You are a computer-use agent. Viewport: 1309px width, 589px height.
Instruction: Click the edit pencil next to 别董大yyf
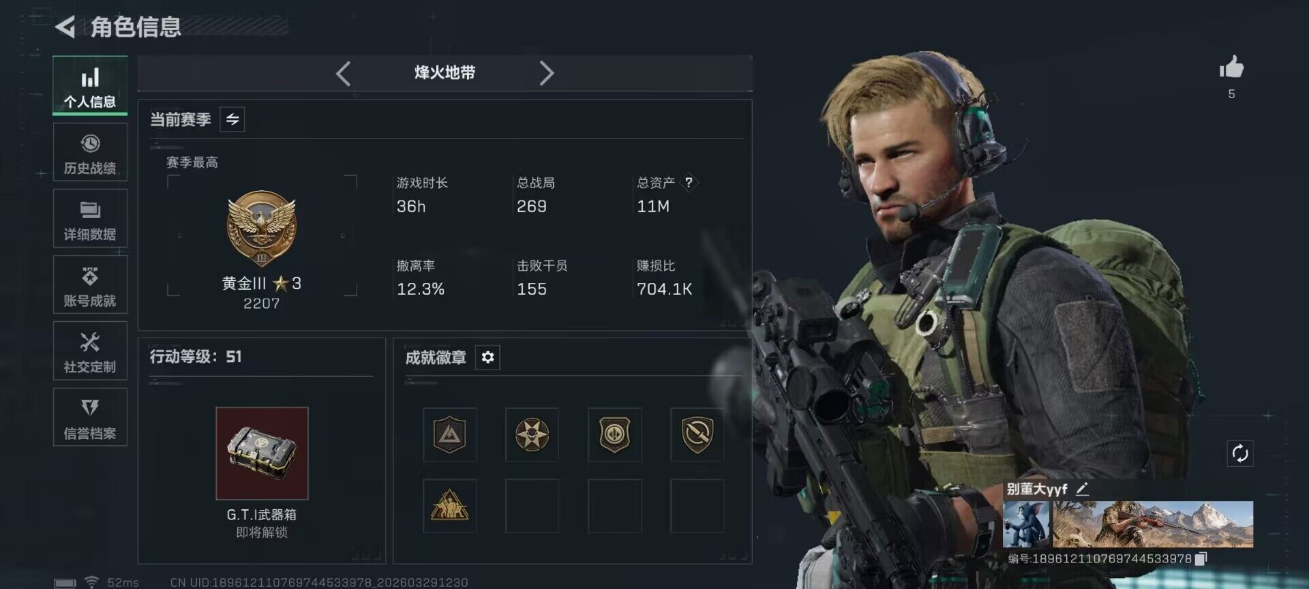click(x=1082, y=489)
